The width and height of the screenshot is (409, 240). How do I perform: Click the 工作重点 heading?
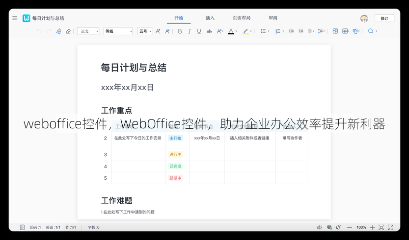click(116, 110)
